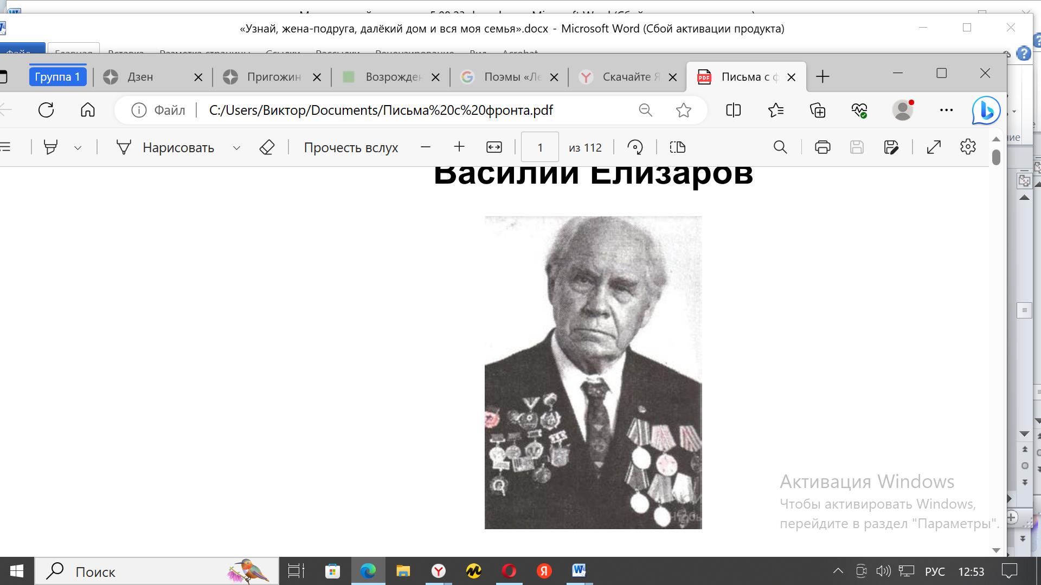Start Прочесть вслух read aloud

[351, 147]
